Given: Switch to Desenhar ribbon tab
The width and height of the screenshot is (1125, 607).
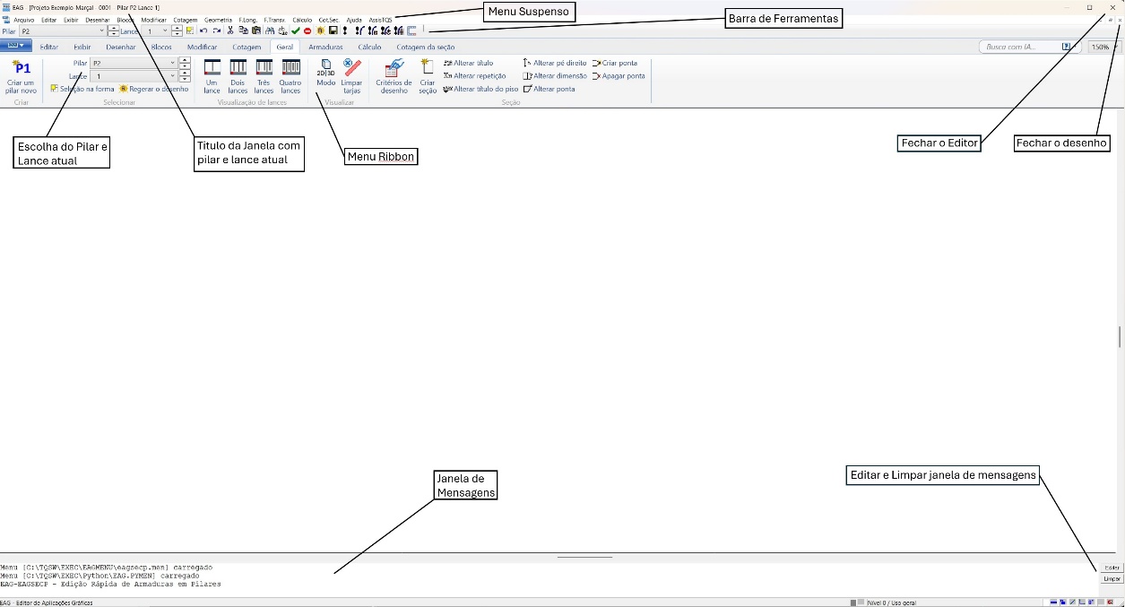Looking at the screenshot, I should point(121,47).
